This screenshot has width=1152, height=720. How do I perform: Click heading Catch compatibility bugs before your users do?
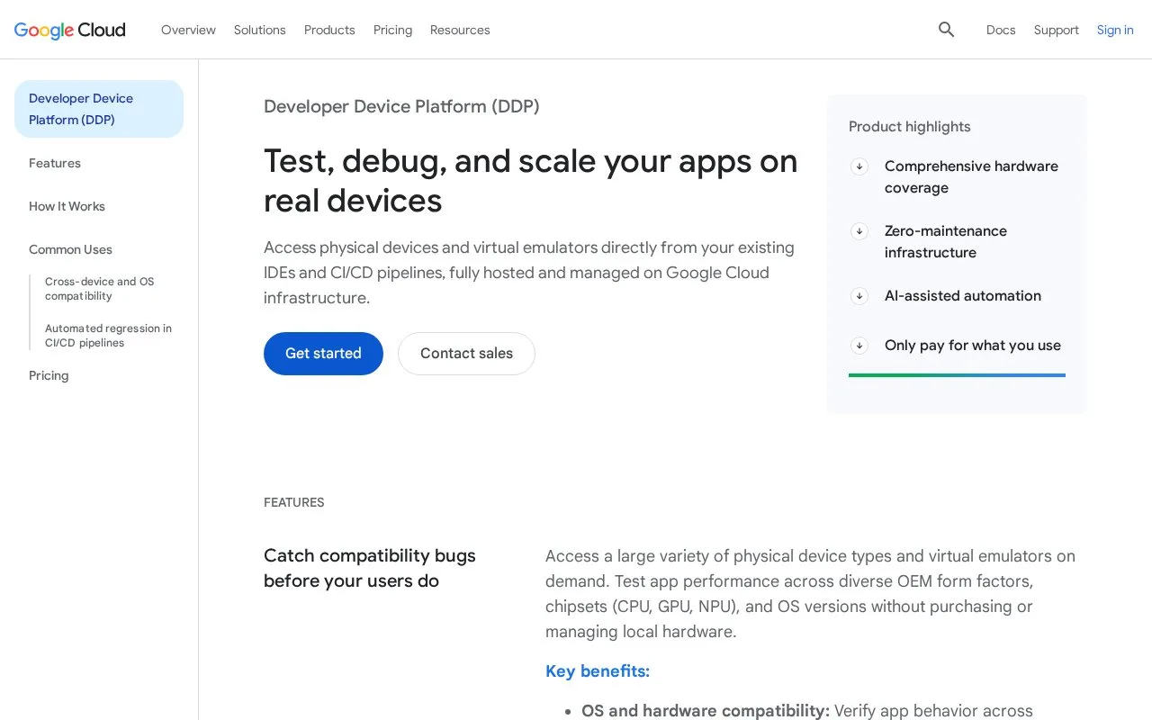click(370, 569)
